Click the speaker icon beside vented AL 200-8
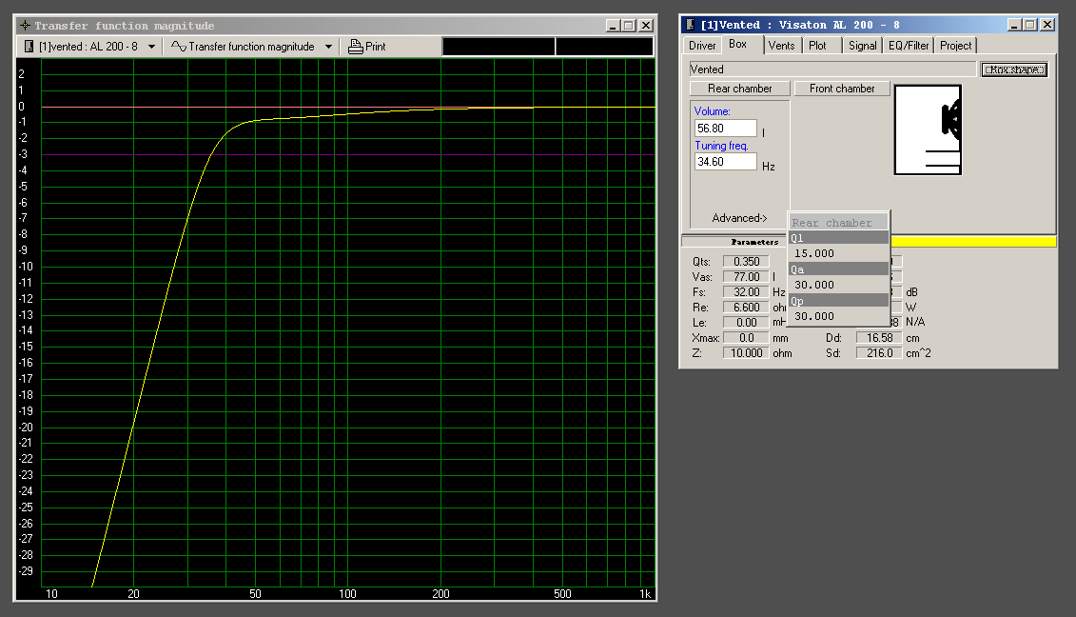Image resolution: width=1076 pixels, height=617 pixels. tap(29, 47)
